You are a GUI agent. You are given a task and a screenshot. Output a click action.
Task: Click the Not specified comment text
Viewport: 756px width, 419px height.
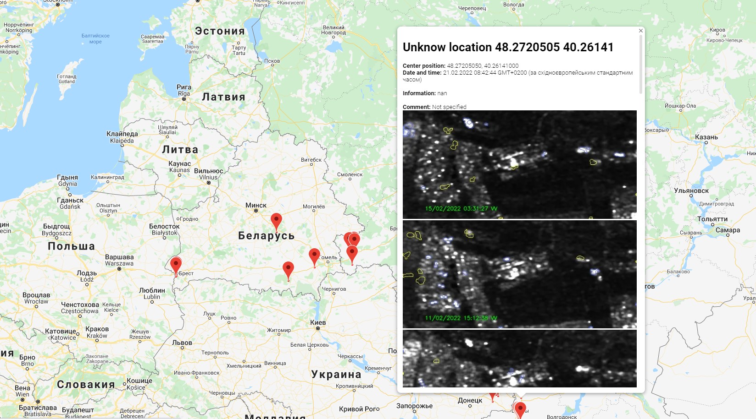(449, 107)
